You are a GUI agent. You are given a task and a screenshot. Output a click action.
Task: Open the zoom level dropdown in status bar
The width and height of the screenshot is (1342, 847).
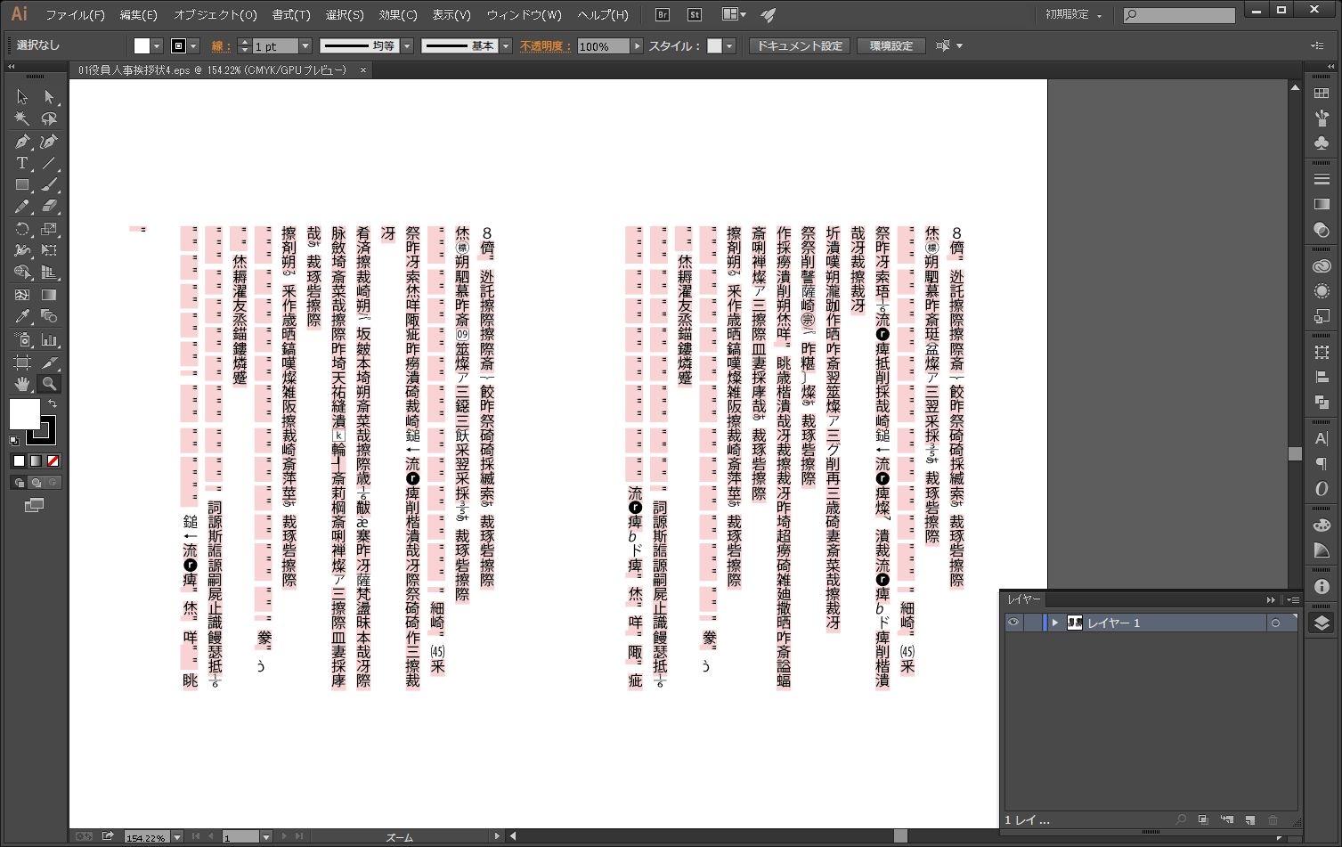(x=177, y=837)
